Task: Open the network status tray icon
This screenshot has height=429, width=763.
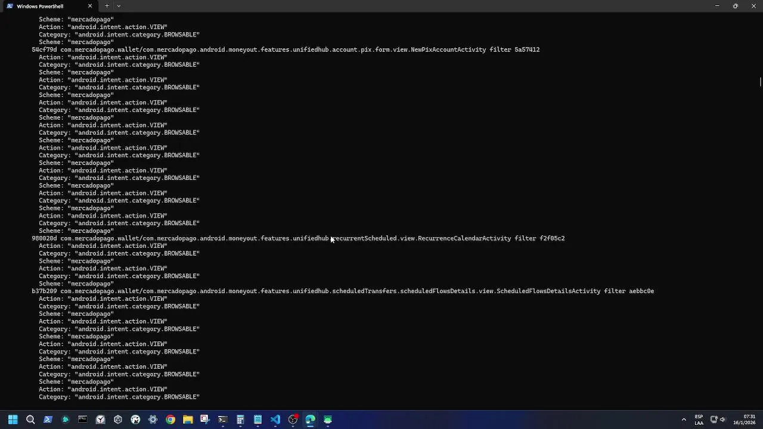Action: 714,419
